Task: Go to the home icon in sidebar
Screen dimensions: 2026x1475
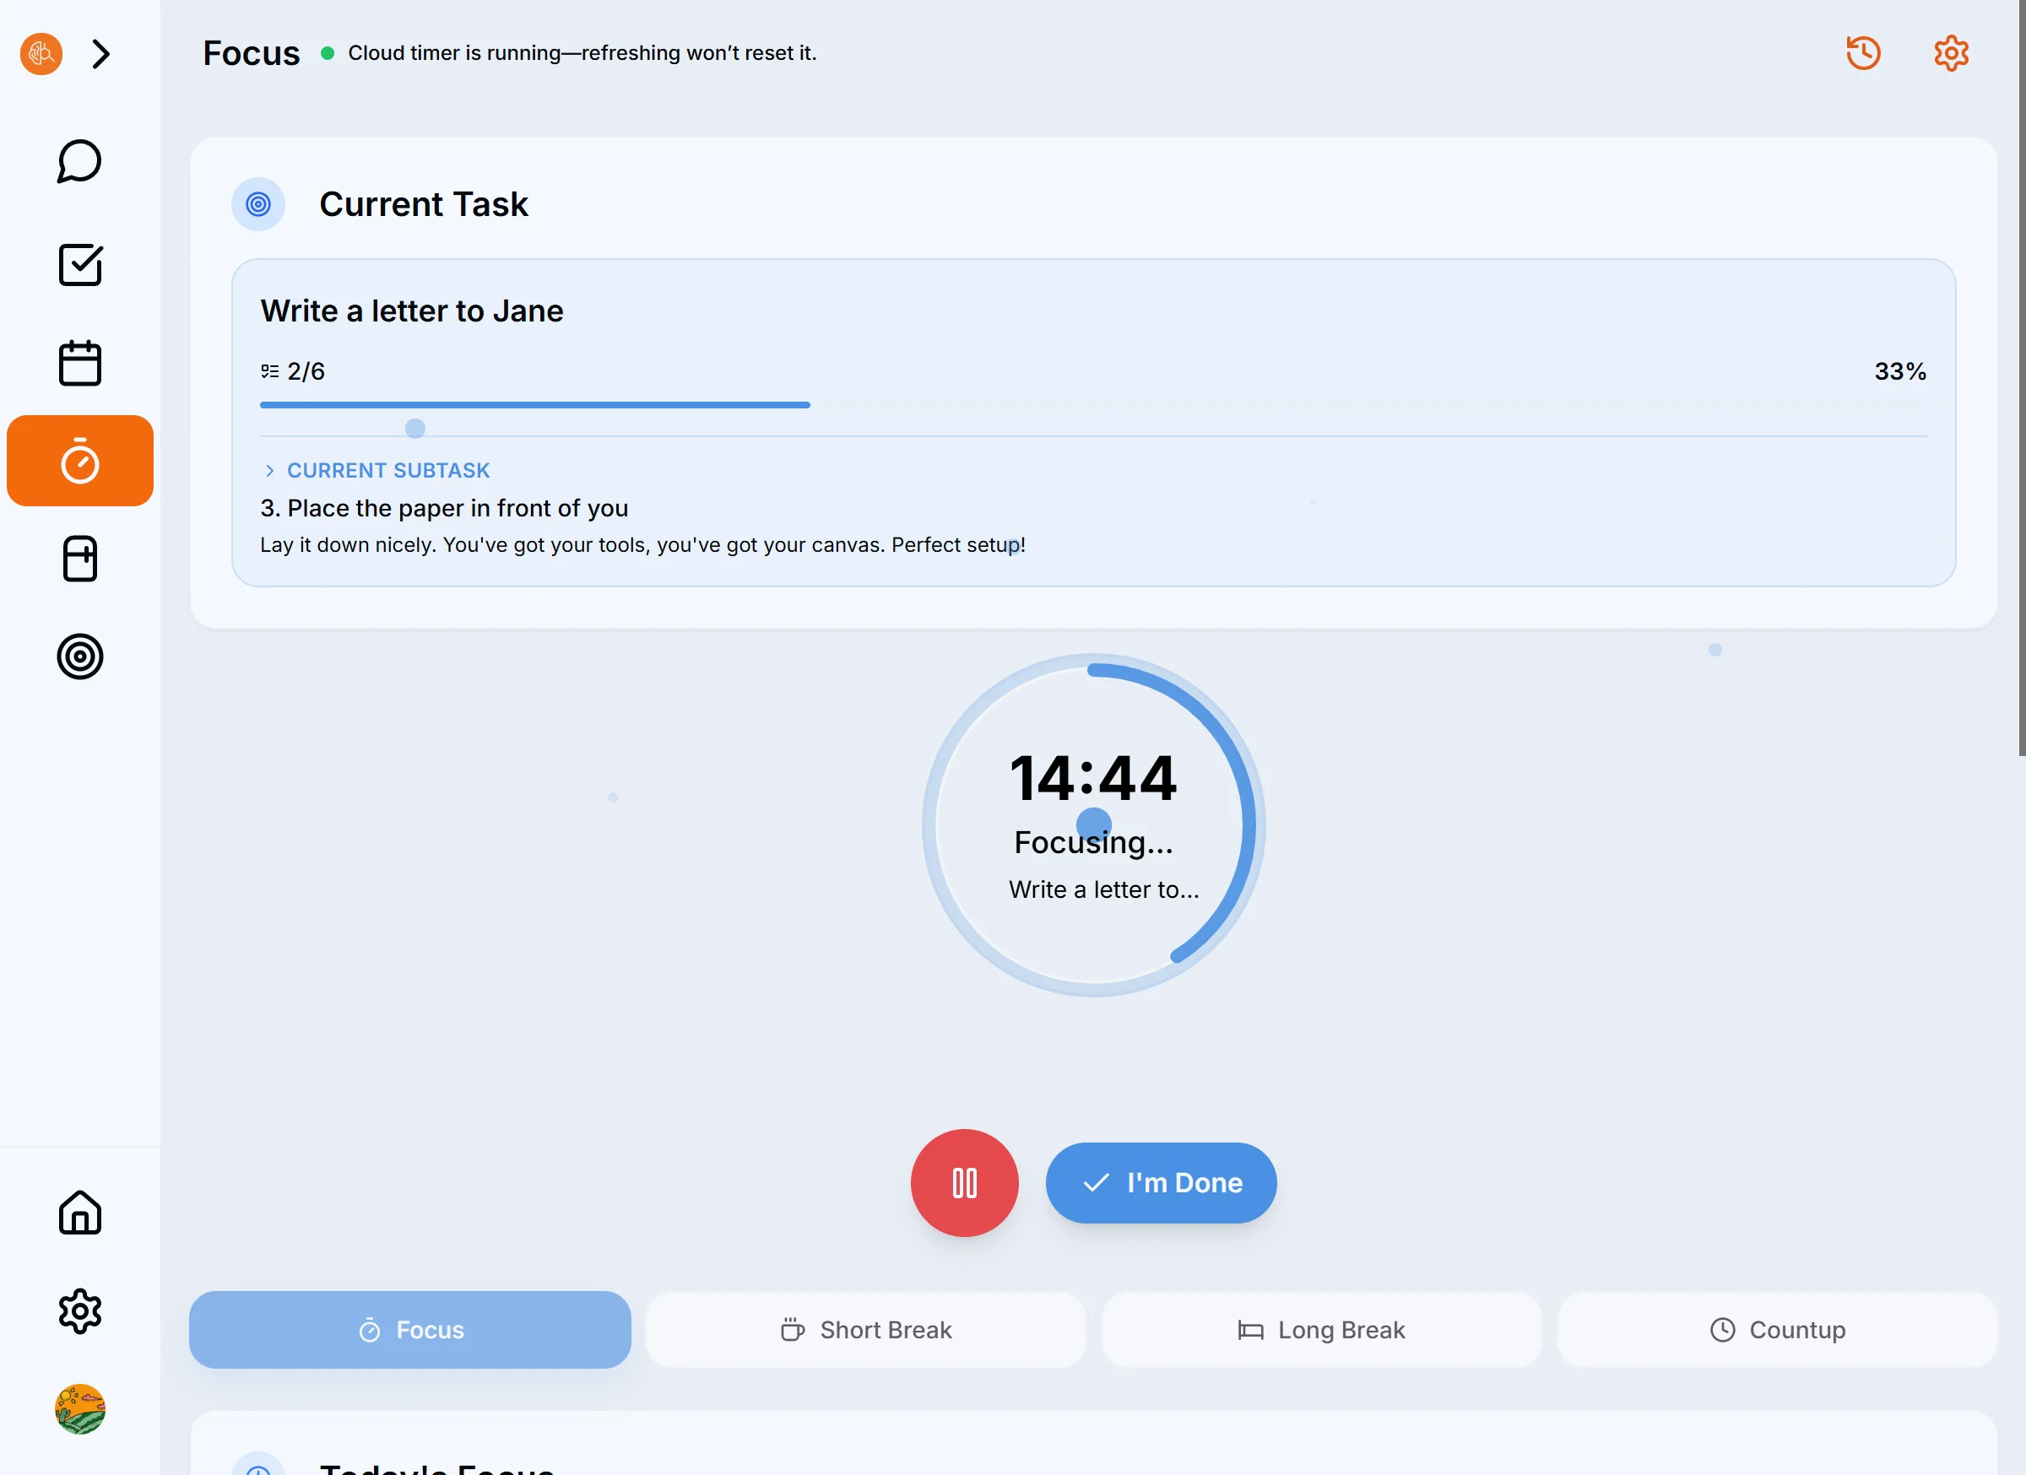Action: (x=79, y=1213)
